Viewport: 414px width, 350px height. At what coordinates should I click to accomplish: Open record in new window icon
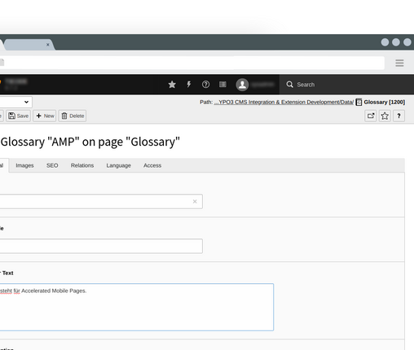[x=371, y=116]
